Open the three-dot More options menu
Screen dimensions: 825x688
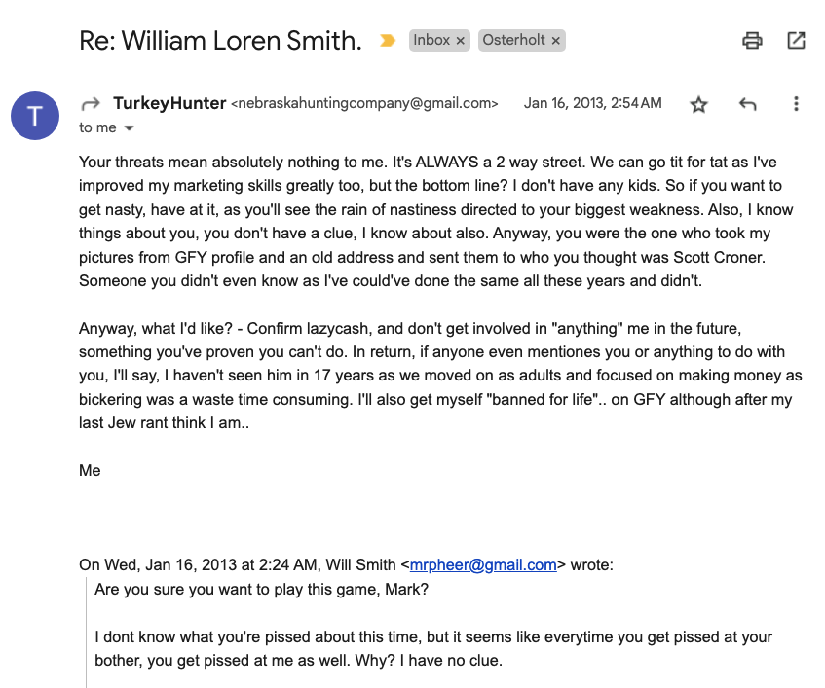tap(796, 103)
